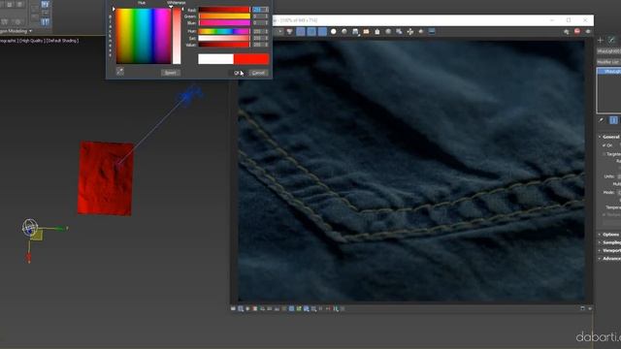Click the Sat slider bar
The image size is (621, 349).
(x=224, y=38)
